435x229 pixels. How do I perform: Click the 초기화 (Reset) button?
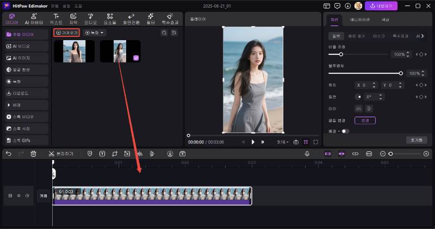417,140
